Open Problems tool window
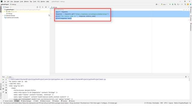 (56, 101)
